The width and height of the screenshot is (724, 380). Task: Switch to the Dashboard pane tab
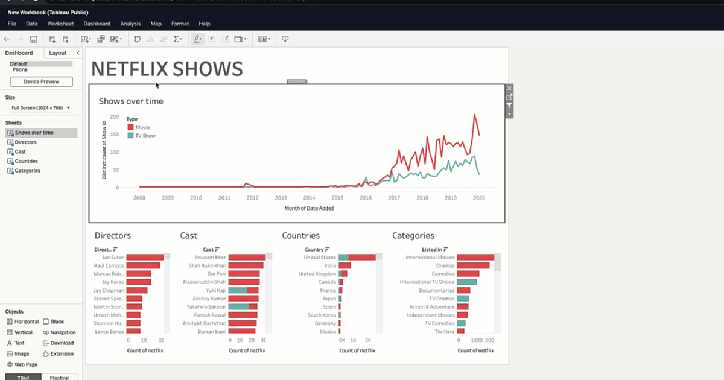[19, 53]
